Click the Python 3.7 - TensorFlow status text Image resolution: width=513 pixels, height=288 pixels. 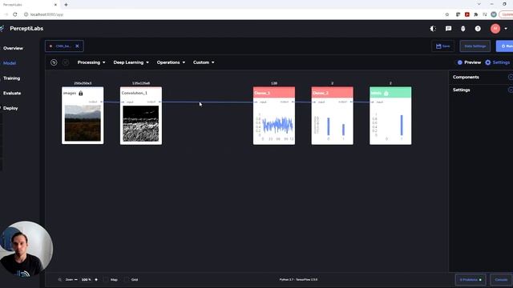[298, 279]
